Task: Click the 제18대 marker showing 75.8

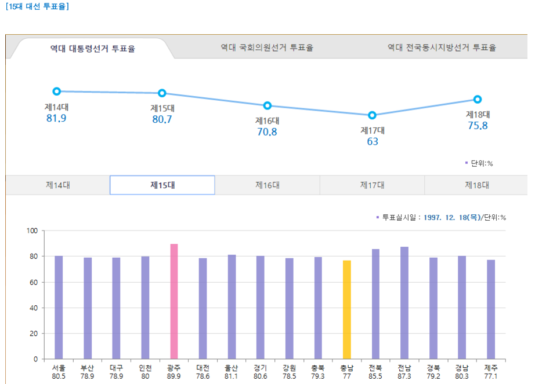Action: point(476,98)
